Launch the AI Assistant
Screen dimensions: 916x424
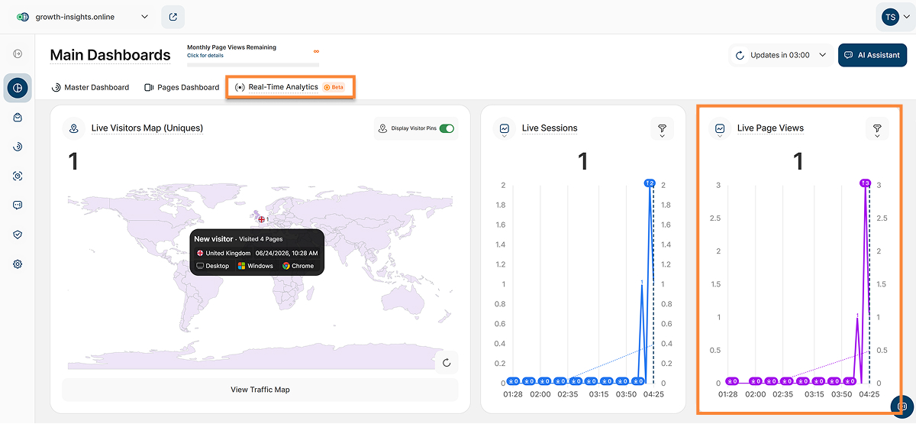pyautogui.click(x=872, y=55)
